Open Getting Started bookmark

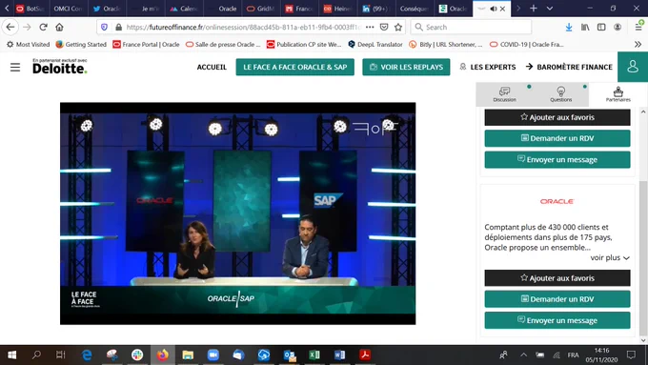click(x=81, y=44)
